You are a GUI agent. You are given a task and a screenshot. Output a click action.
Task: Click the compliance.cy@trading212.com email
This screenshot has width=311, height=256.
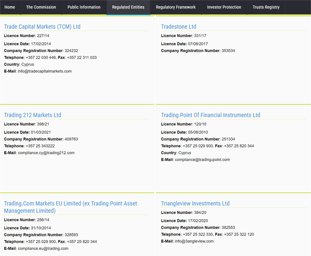coord(46,153)
